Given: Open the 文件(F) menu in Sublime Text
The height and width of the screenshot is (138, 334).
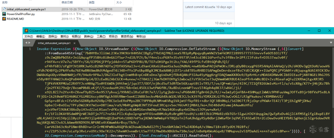Looking at the screenshot, I should (29, 36).
